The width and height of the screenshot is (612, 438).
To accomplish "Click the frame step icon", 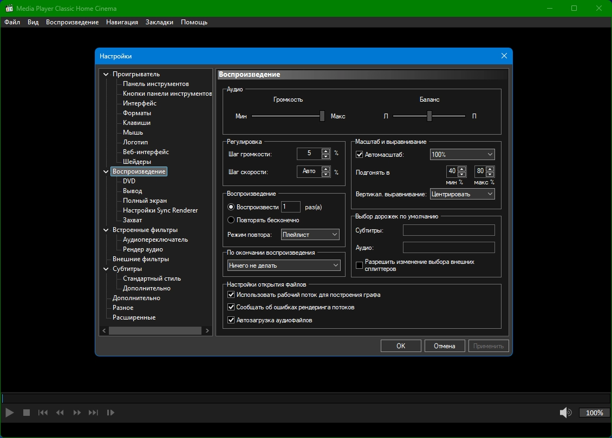I will 110,413.
